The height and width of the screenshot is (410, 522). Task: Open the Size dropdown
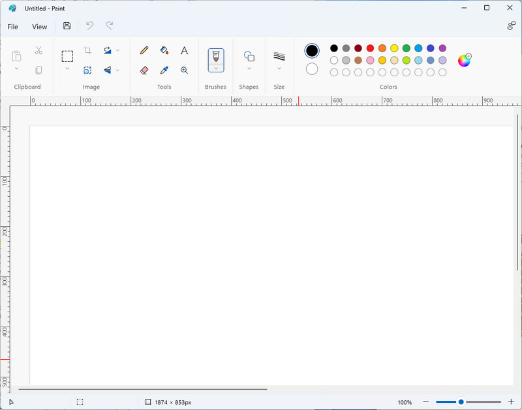coord(279,68)
